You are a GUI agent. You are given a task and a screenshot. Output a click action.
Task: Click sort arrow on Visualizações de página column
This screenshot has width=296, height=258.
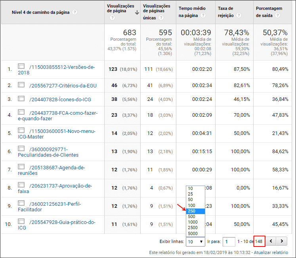(137, 13)
